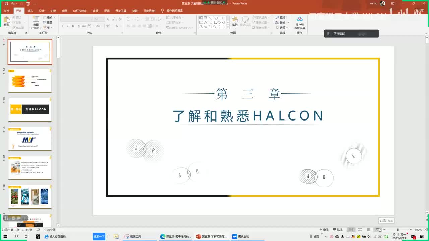Click the 了解和熟悉HALCON title text on slide
The width and height of the screenshot is (429, 241).
pos(248,116)
